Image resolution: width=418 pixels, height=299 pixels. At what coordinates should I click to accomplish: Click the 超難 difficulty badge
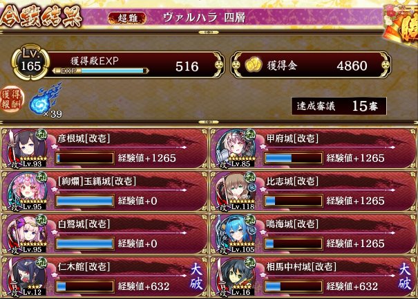(x=127, y=18)
